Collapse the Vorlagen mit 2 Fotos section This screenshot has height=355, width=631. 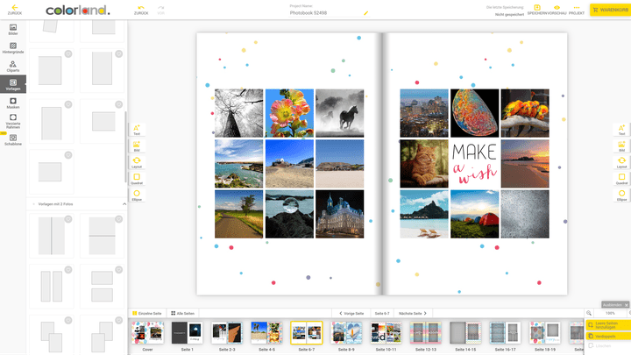click(124, 204)
